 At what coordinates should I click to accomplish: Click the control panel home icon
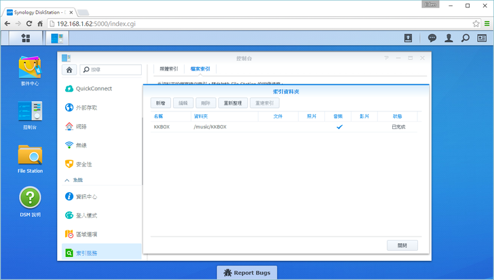[69, 69]
